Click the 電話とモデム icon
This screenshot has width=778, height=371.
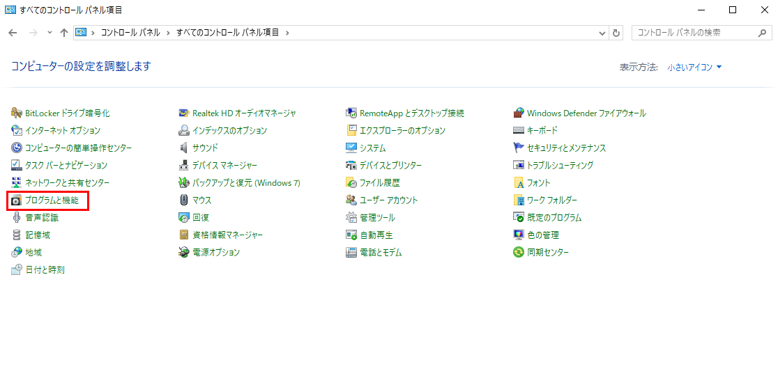pyautogui.click(x=352, y=252)
